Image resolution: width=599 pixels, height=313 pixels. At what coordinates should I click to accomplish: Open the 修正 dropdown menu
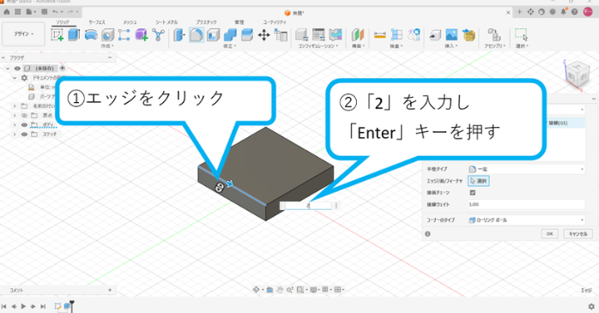coord(230,46)
